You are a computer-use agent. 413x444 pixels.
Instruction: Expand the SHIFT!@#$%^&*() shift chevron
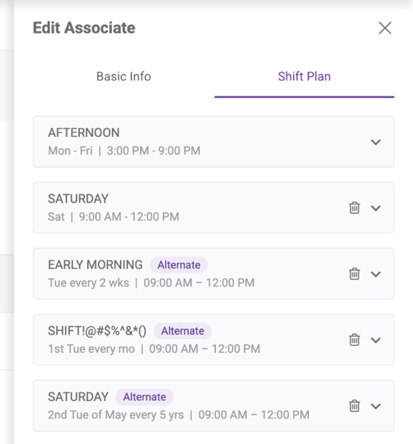(376, 340)
